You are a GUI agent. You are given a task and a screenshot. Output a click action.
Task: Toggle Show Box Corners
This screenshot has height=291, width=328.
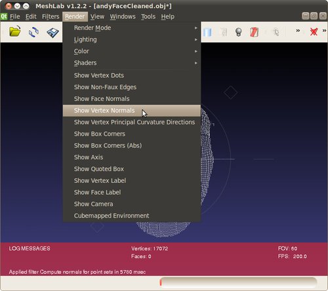pyautogui.click(x=132, y=134)
